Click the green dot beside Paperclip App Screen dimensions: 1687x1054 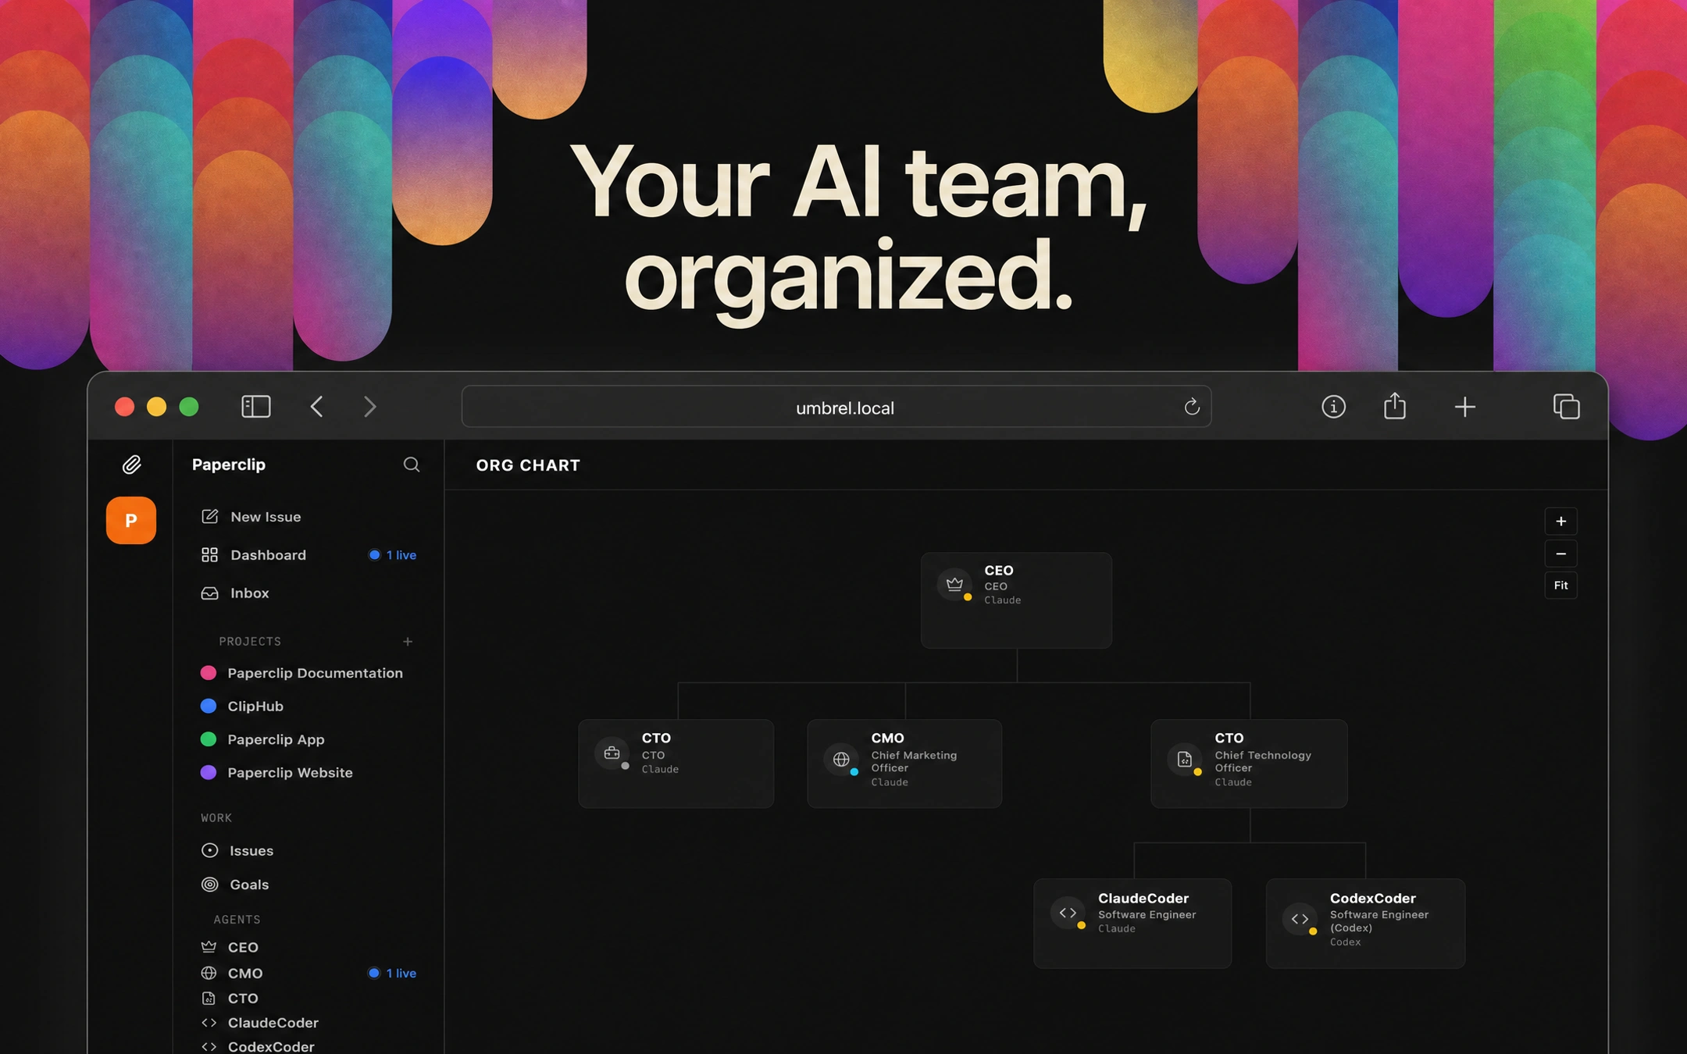[208, 739]
